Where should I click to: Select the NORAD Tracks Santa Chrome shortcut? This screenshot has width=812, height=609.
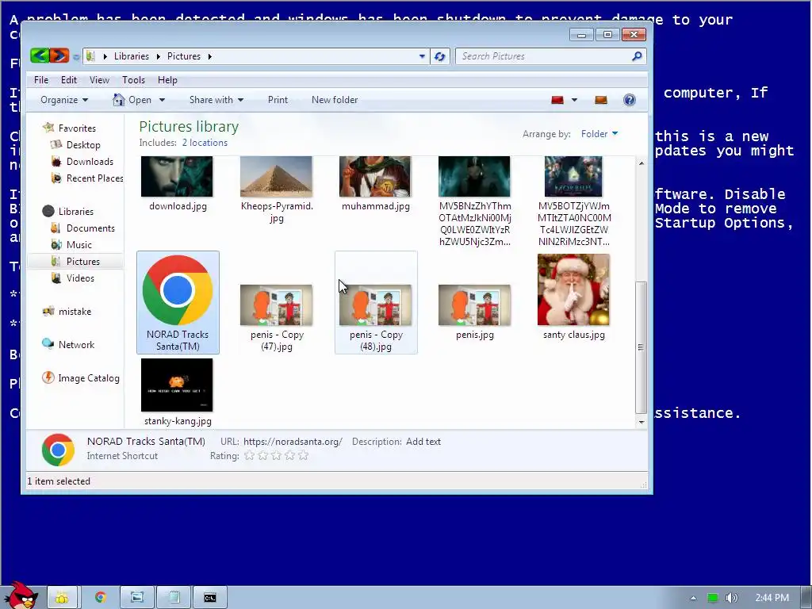pos(178,302)
